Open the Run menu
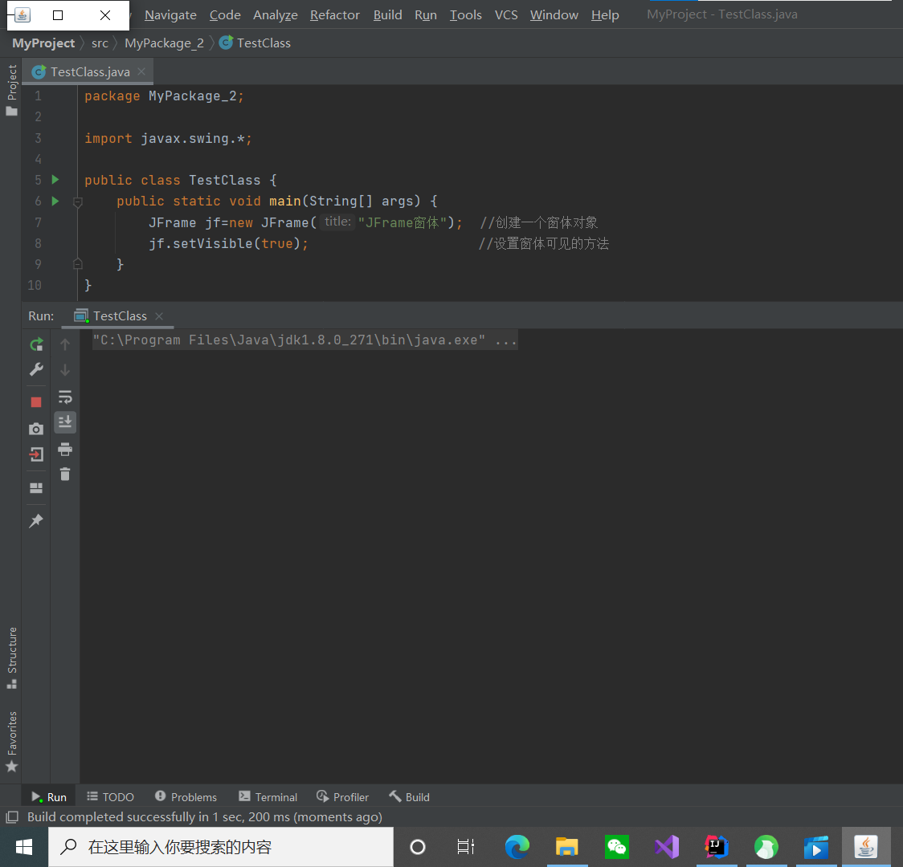The width and height of the screenshot is (903, 867). (x=426, y=15)
